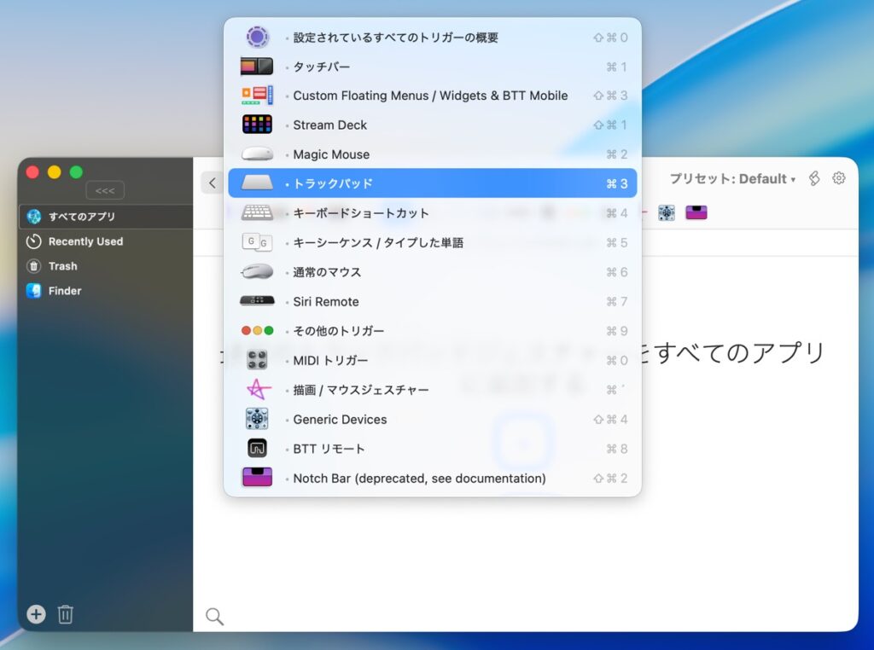Click the BTT リモート icon
The image size is (874, 650).
[x=257, y=449]
